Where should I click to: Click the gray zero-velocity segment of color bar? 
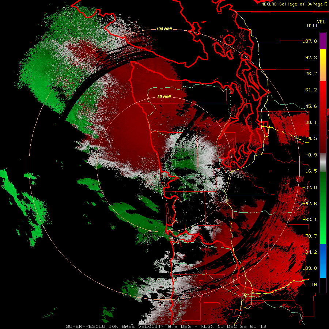point(323,163)
